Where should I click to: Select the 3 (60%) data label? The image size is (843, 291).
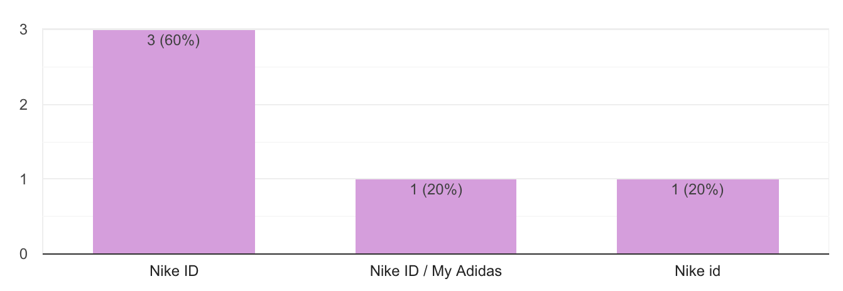174,42
